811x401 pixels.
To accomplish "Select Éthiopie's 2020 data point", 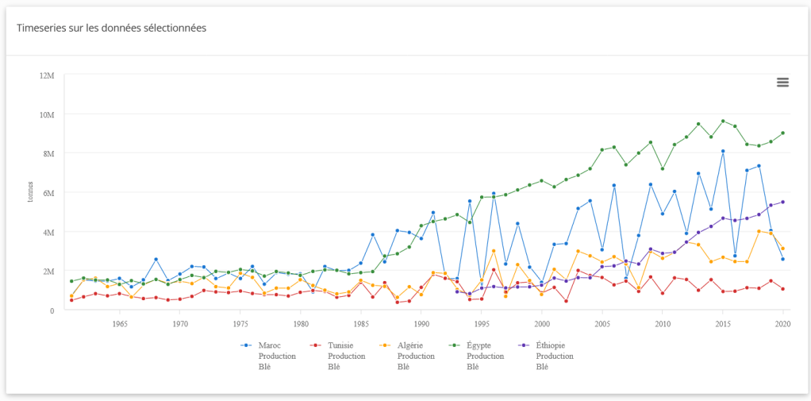I will 782,202.
